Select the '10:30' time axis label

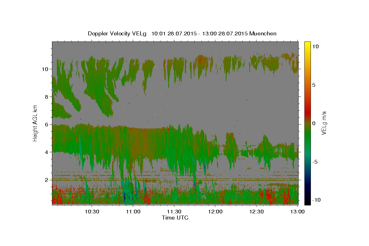click(x=92, y=212)
